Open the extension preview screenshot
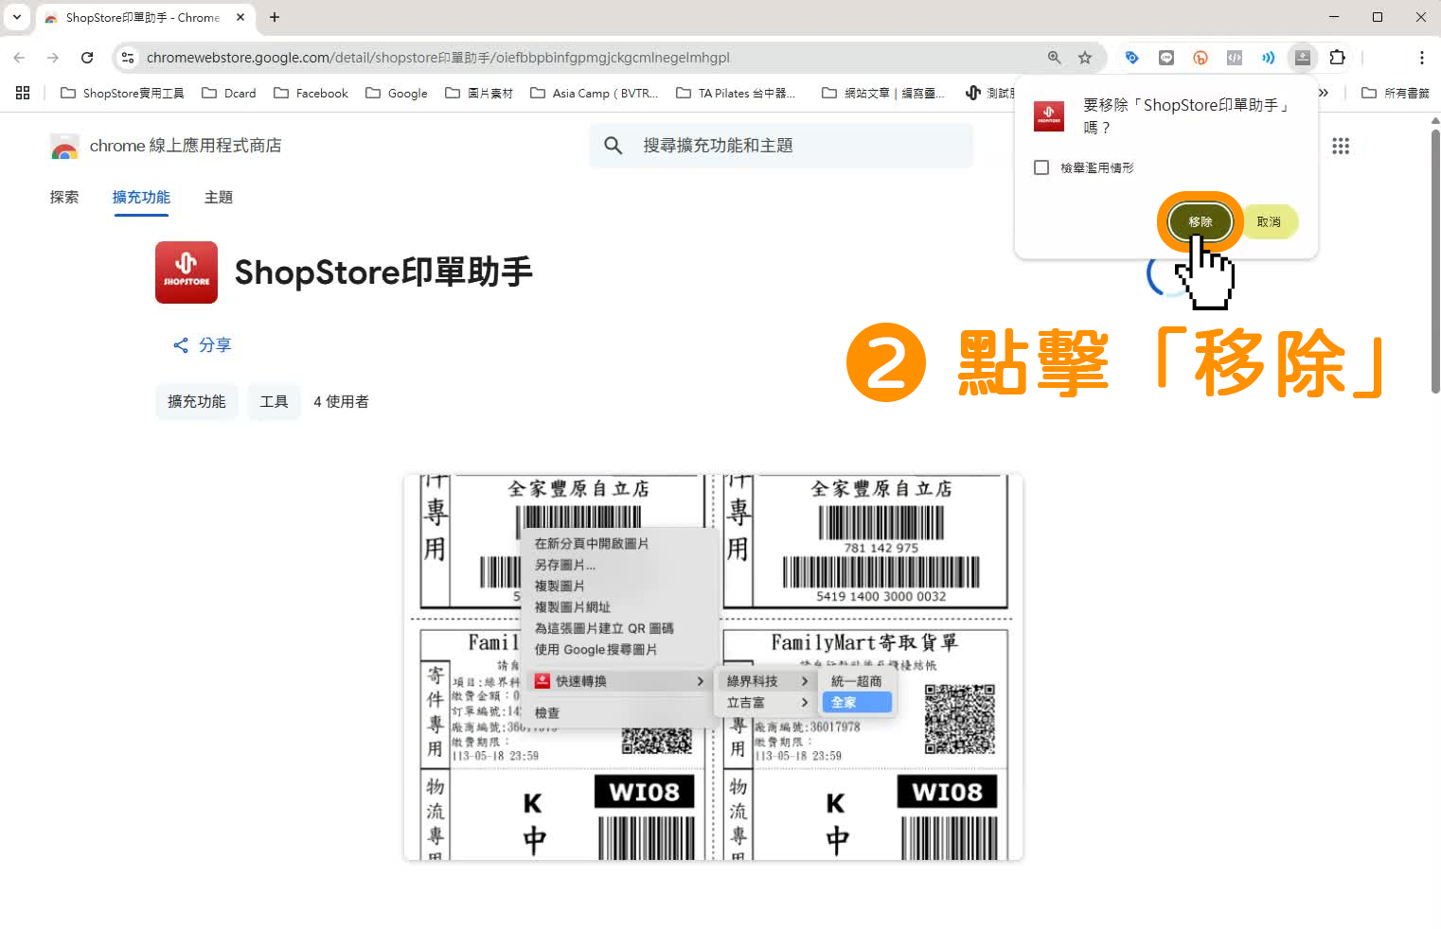This screenshot has height=929, width=1441. (713, 667)
